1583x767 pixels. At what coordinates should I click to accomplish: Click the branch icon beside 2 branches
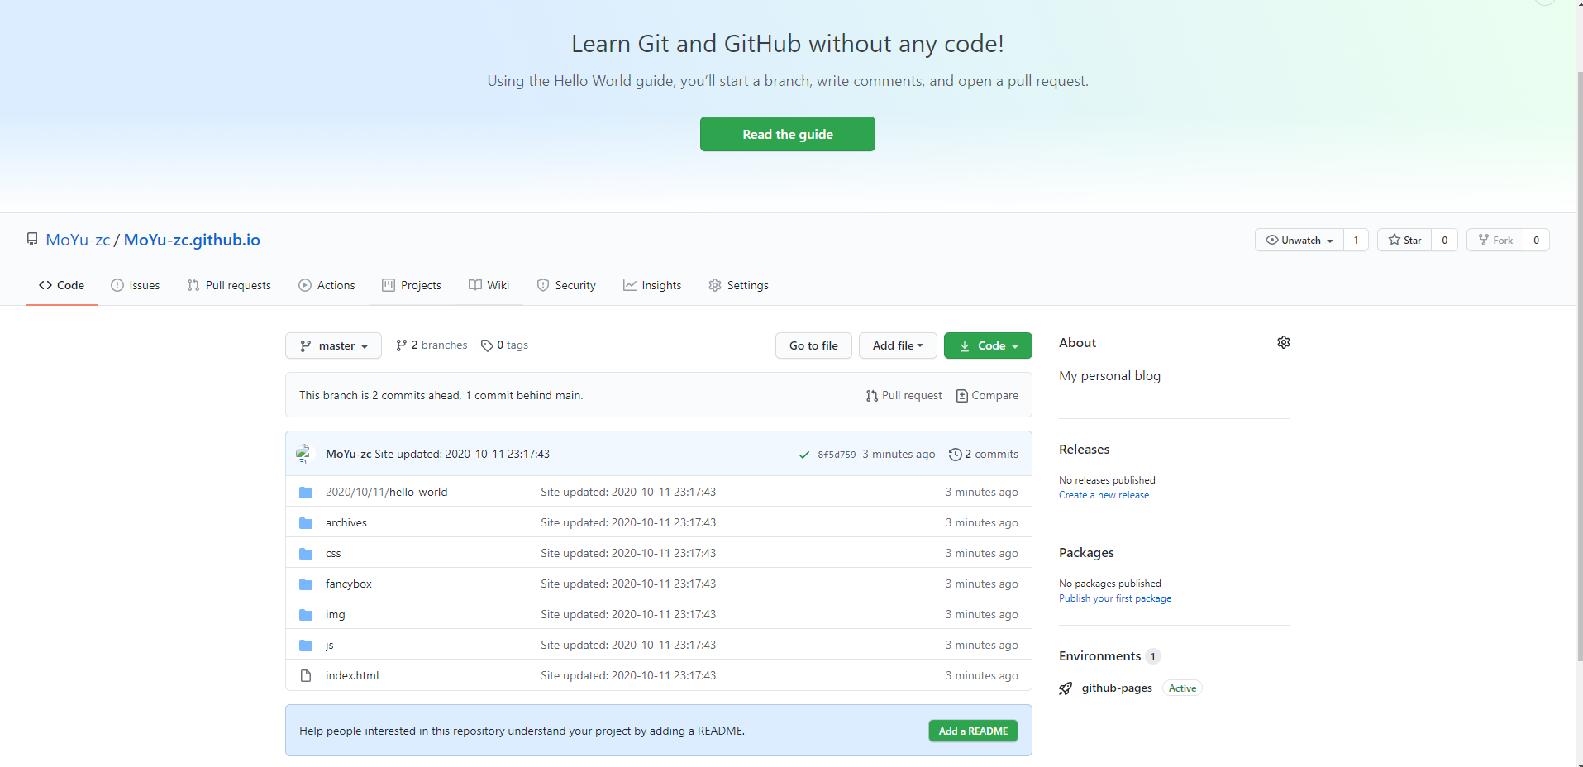coord(402,345)
